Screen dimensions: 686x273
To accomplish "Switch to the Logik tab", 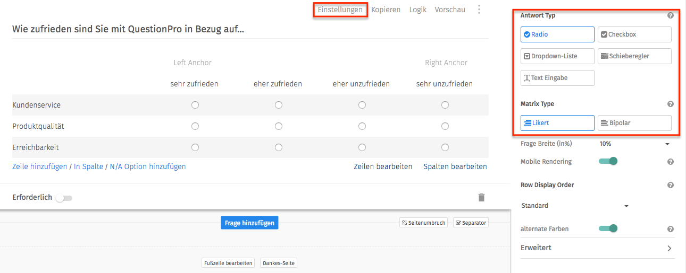I will pos(418,10).
